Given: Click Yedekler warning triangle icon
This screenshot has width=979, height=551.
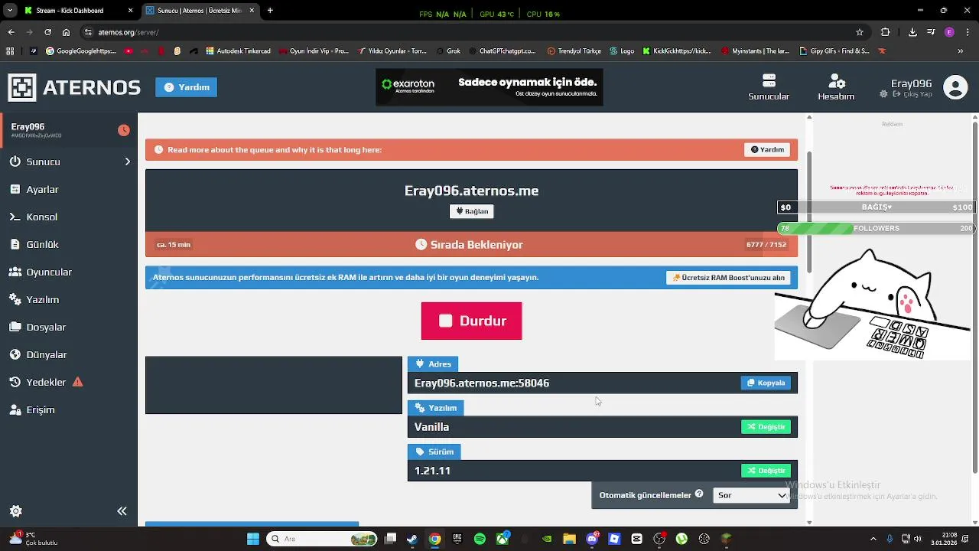Looking at the screenshot, I should pos(77,382).
